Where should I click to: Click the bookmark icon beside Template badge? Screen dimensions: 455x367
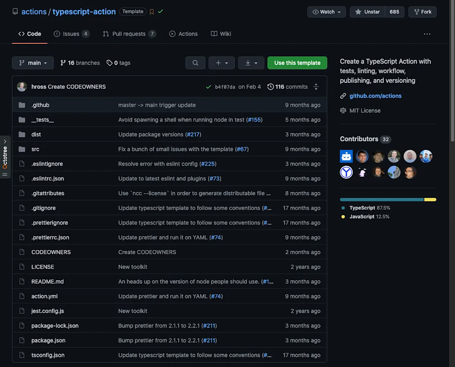(x=151, y=12)
